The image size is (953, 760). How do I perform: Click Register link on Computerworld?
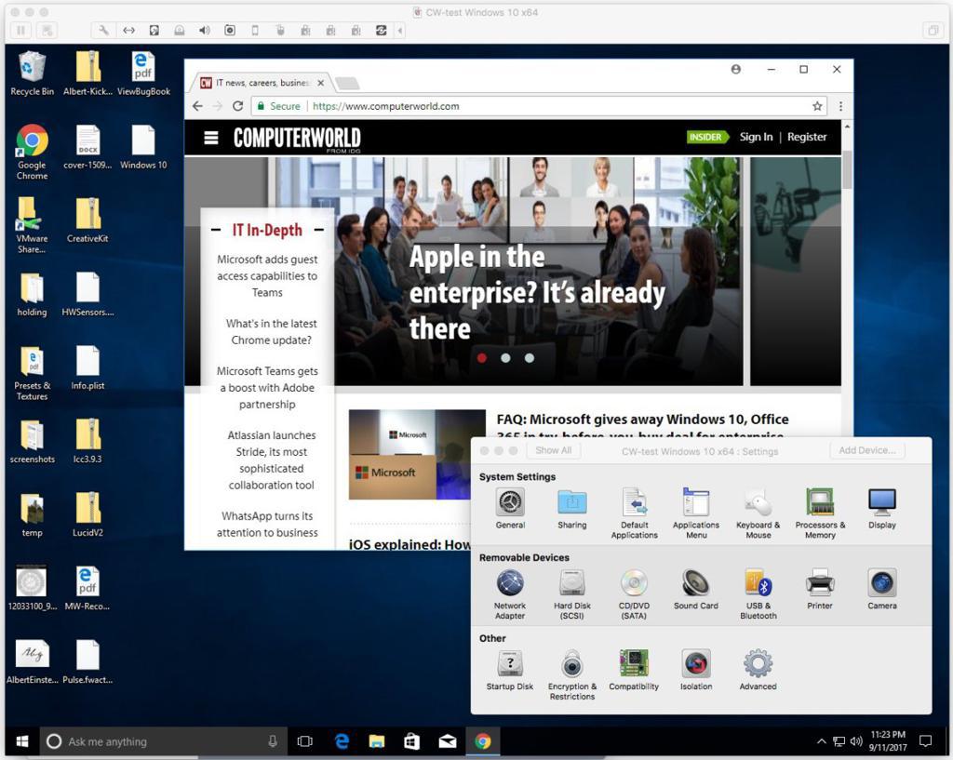(x=807, y=138)
